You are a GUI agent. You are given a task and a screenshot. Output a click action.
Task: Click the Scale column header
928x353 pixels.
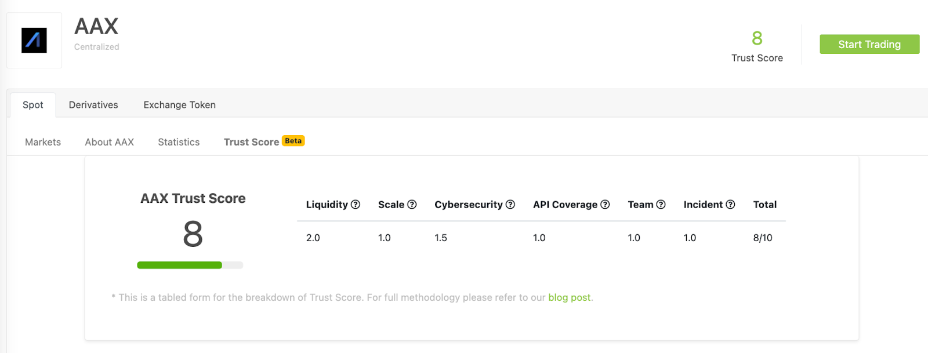click(x=391, y=205)
